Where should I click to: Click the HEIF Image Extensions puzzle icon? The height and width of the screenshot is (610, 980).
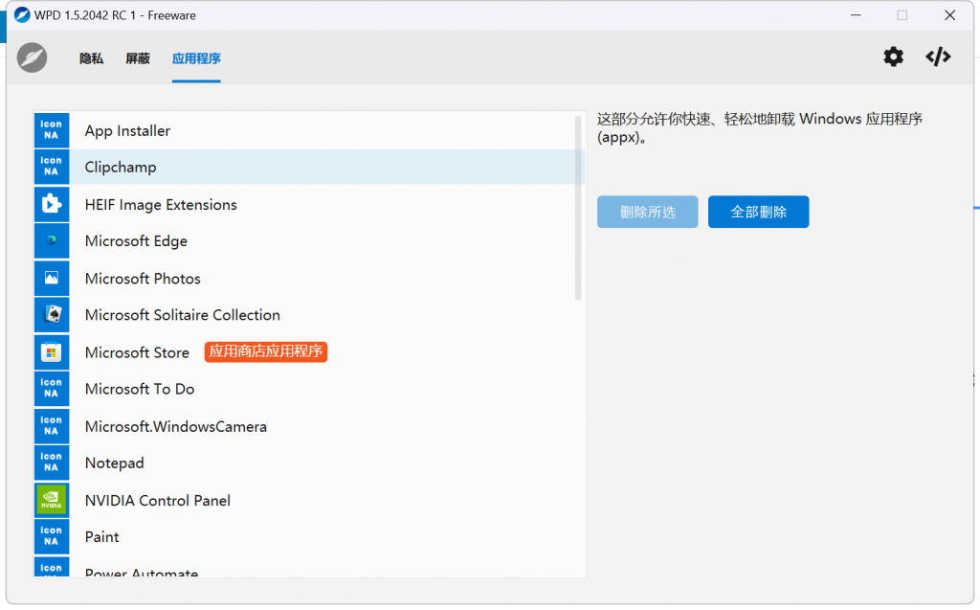coord(52,204)
